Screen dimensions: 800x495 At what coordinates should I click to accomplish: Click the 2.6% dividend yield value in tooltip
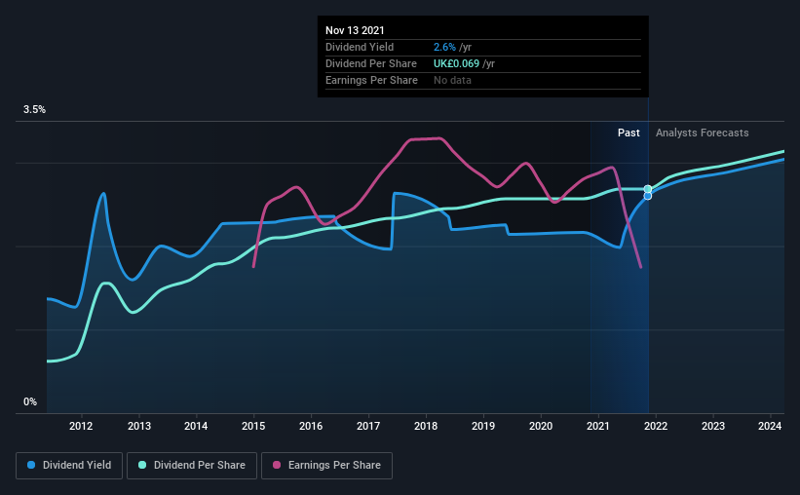[x=444, y=47]
